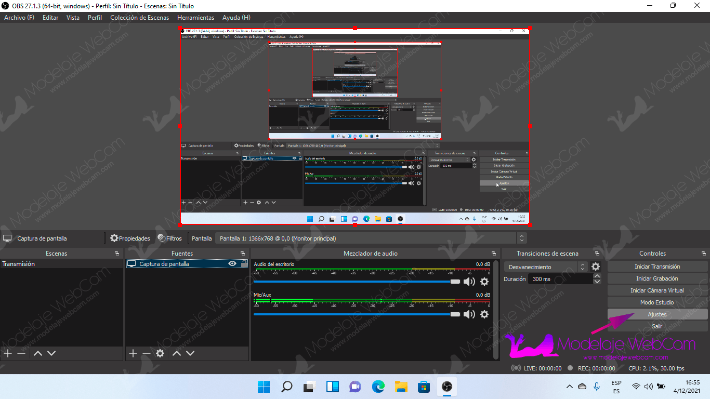Mute the Mic/Aux speaker icon
710x399 pixels.
coord(469,314)
